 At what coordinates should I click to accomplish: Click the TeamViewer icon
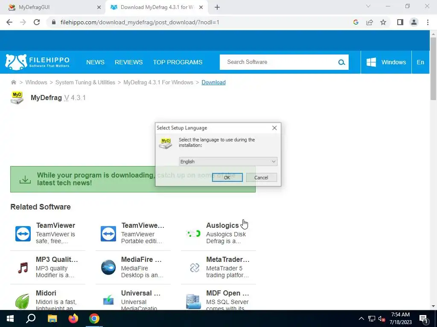click(x=23, y=234)
